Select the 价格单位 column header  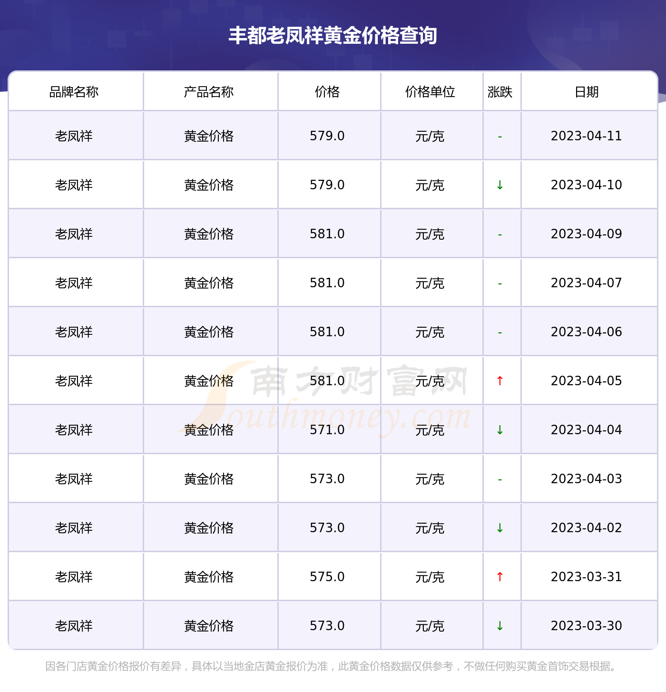tap(430, 92)
